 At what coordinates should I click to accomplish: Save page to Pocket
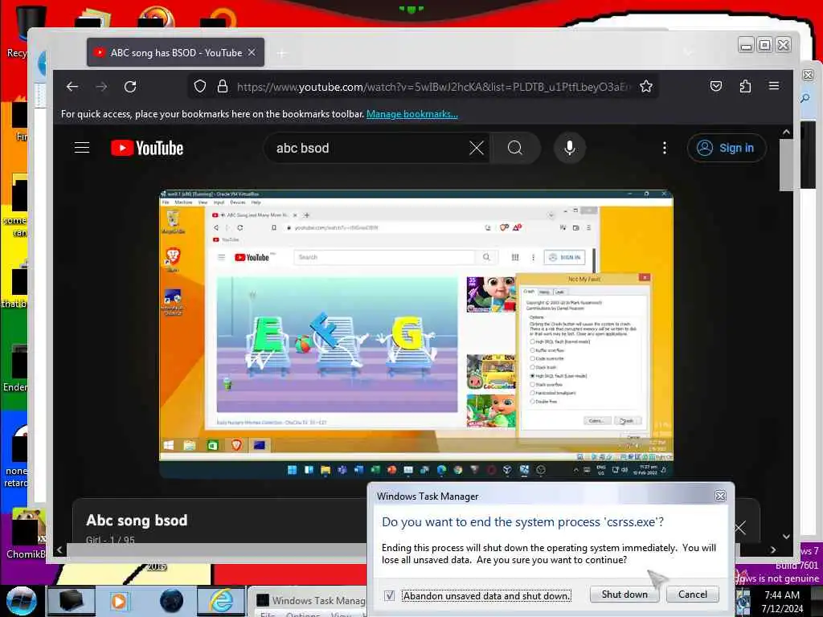pyautogui.click(x=716, y=86)
